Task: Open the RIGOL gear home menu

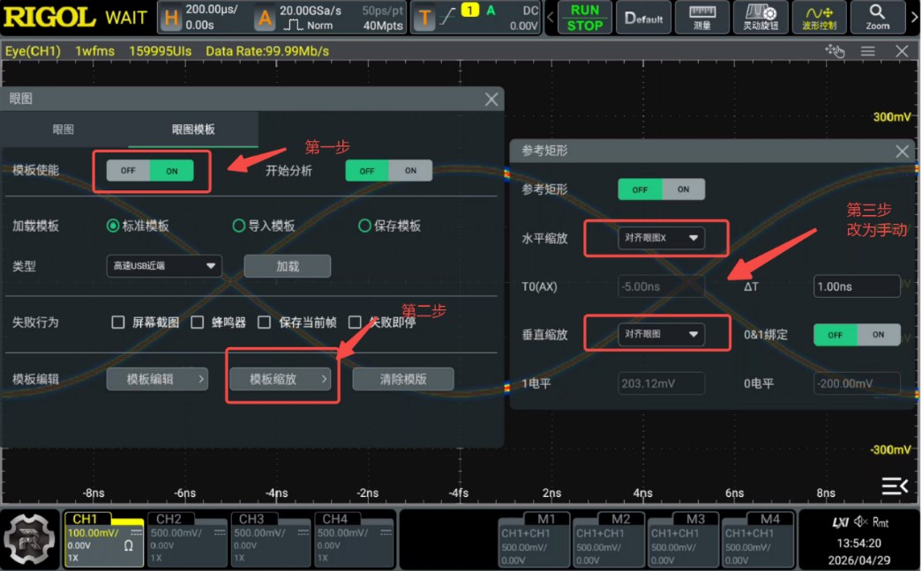Action: pyautogui.click(x=29, y=539)
